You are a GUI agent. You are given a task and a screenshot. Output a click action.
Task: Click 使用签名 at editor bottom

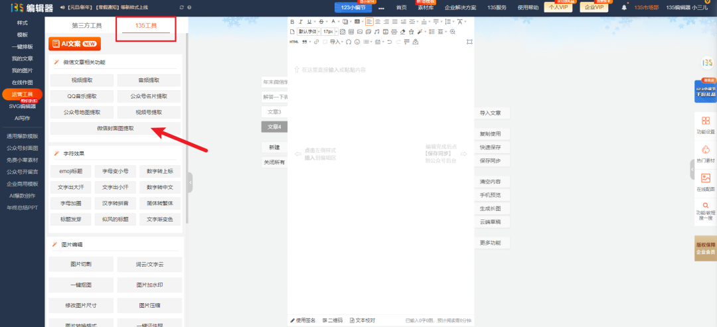pos(303,320)
